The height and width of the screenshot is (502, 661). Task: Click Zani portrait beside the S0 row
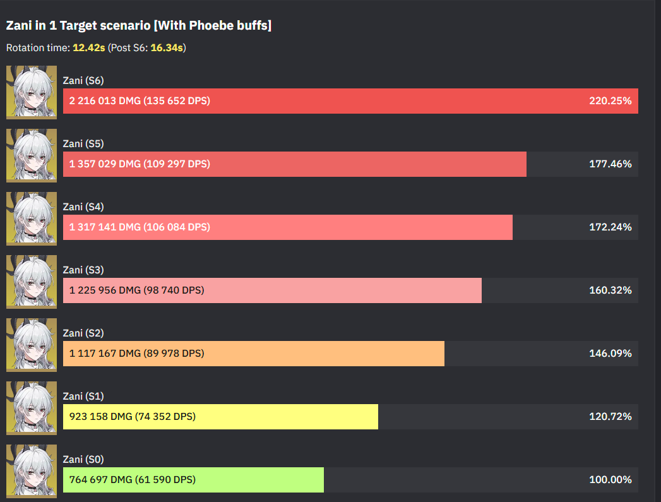tap(32, 471)
